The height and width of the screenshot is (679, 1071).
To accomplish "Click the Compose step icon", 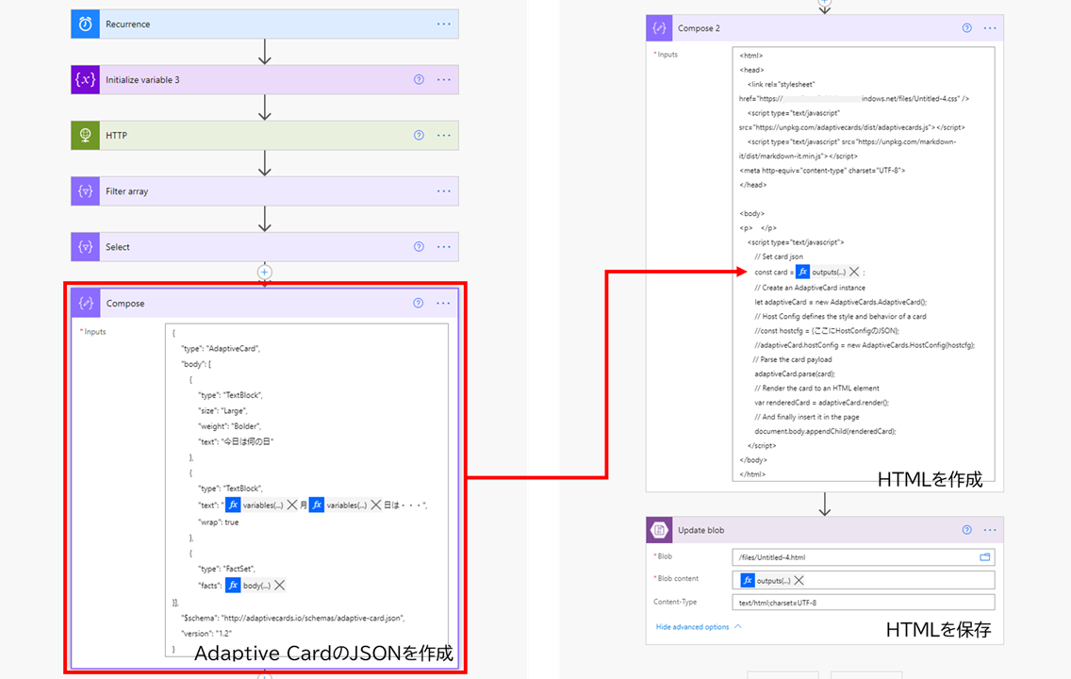I will coord(86,303).
